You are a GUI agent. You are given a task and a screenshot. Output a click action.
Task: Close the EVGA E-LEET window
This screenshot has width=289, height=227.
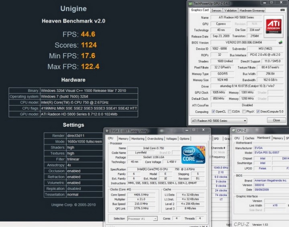(203, 130)
